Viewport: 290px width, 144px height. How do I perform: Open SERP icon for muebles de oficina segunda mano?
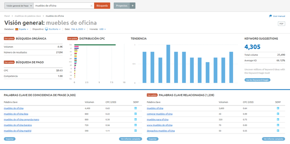(135, 119)
